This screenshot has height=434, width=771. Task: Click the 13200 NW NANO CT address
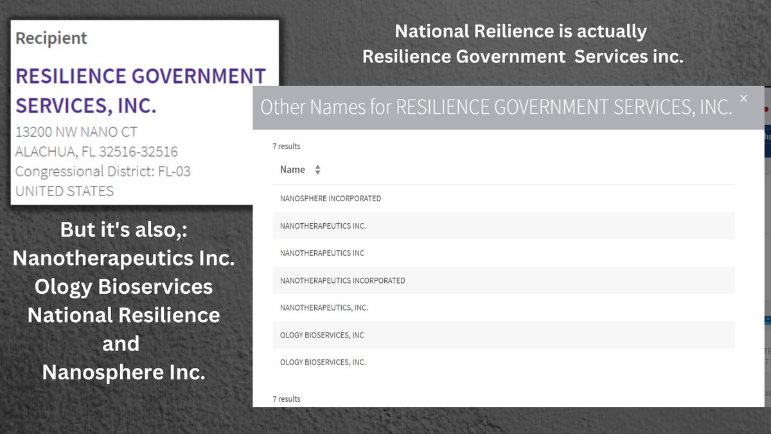coord(76,132)
